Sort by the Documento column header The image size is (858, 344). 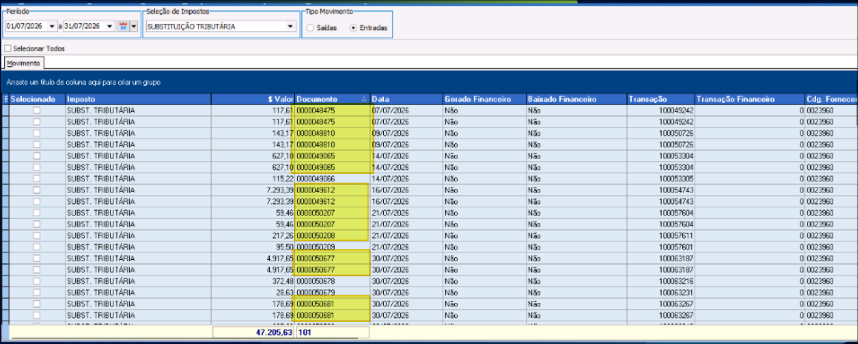(x=332, y=99)
